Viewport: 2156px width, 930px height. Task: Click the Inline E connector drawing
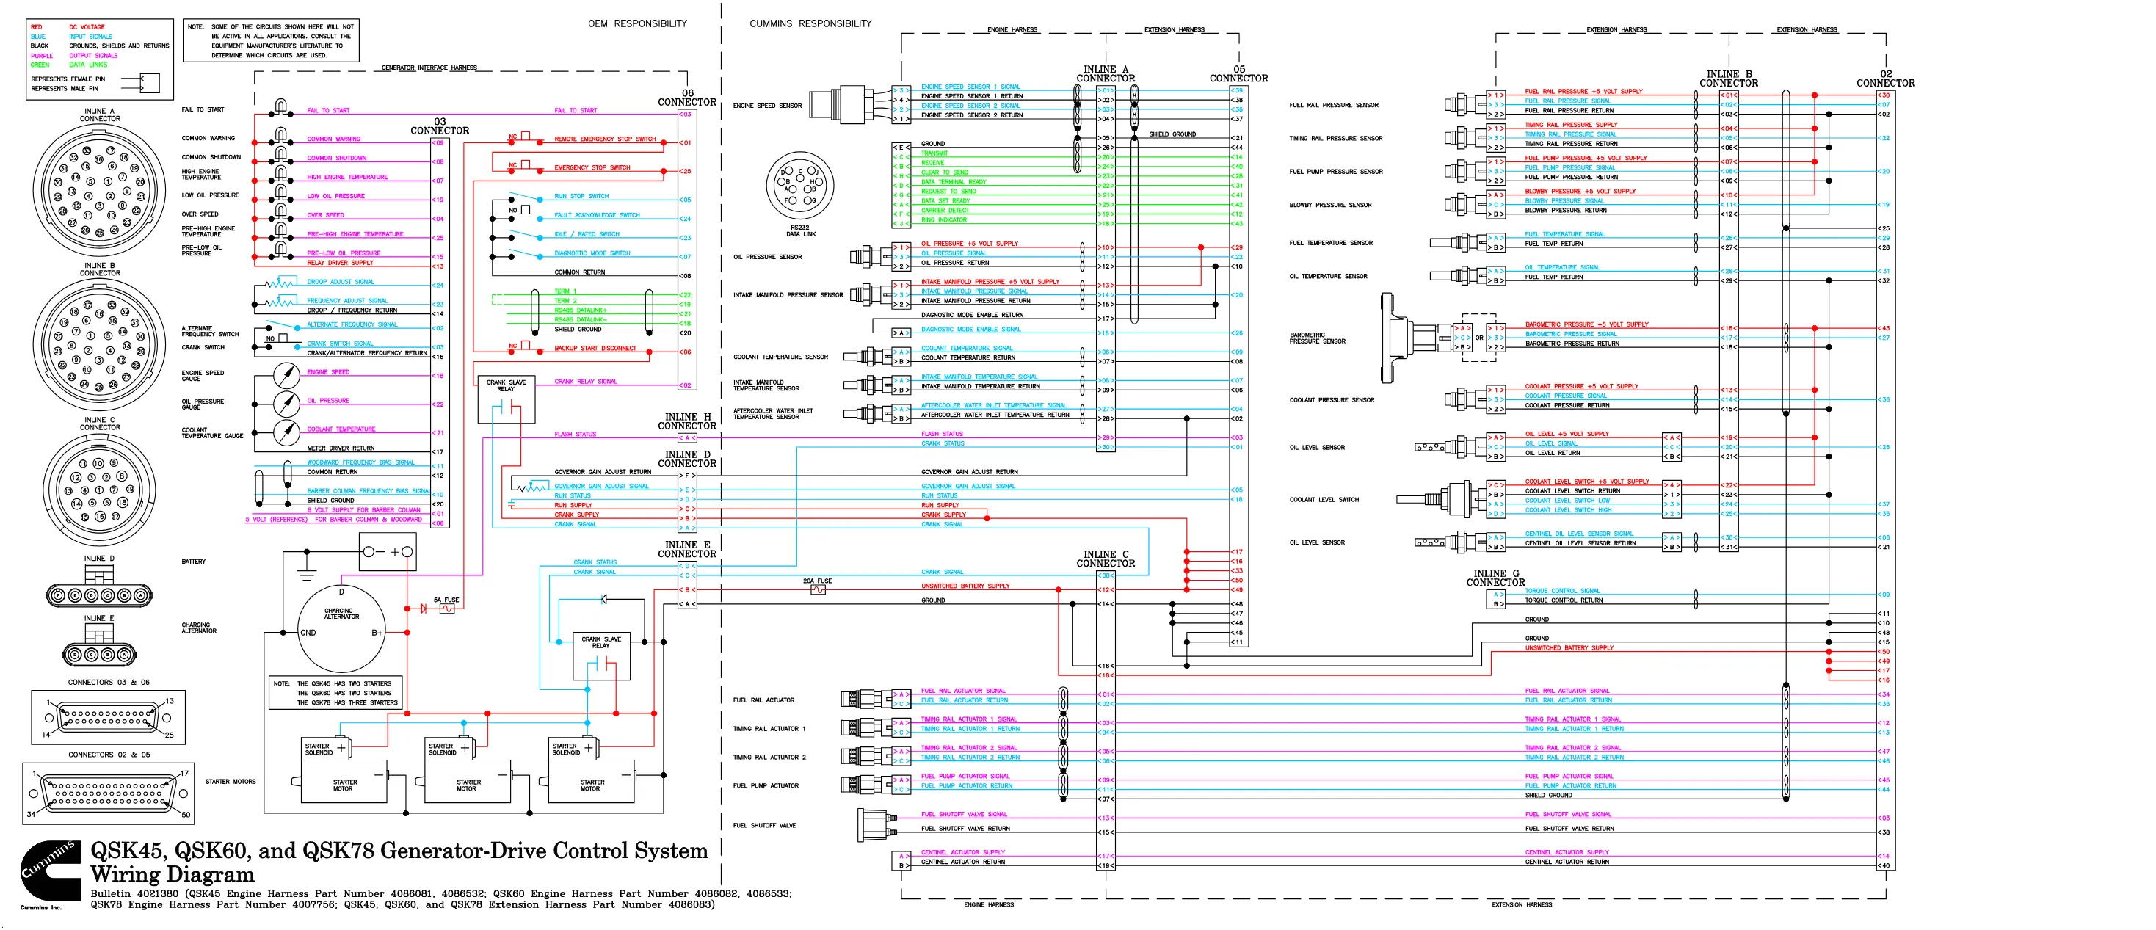pos(99,646)
